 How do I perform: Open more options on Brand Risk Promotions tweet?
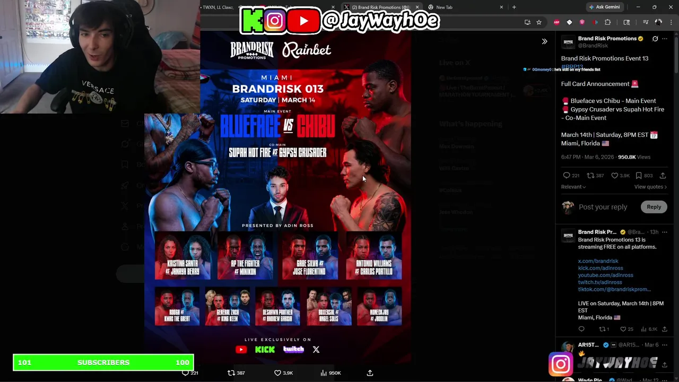pos(665,39)
